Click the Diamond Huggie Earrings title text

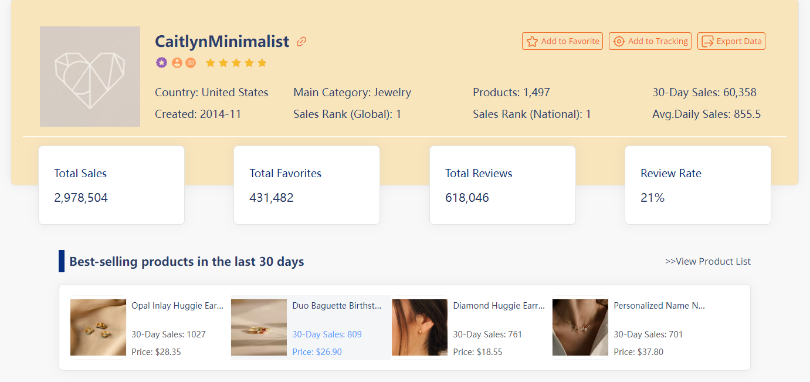pyautogui.click(x=499, y=306)
